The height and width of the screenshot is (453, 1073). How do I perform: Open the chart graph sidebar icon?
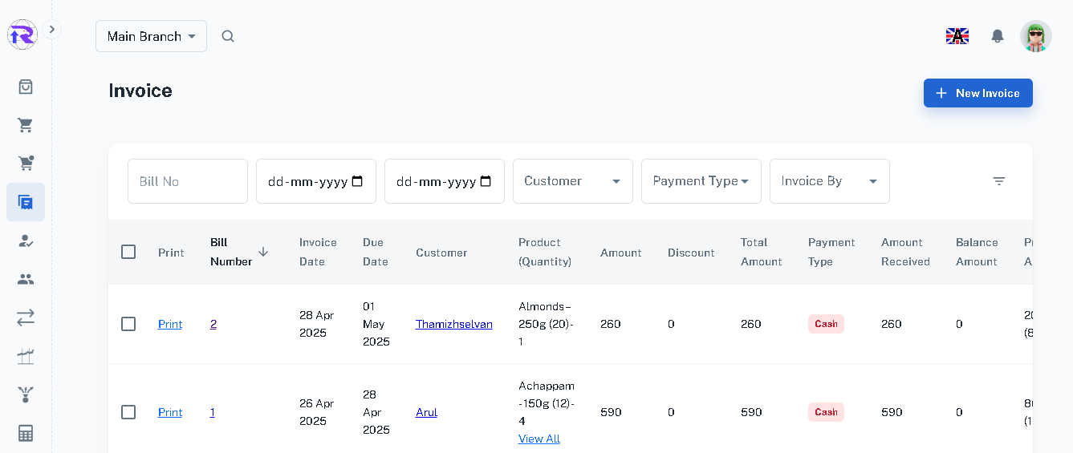pyautogui.click(x=26, y=356)
